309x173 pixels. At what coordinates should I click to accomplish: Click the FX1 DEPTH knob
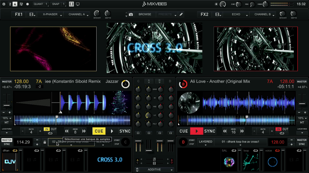click(108, 14)
